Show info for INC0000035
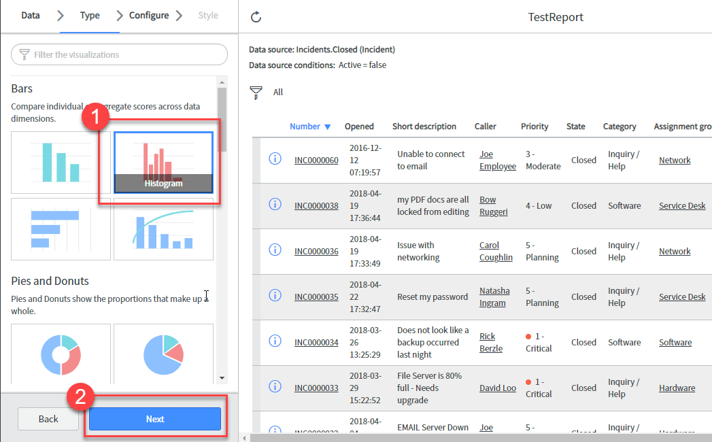 [x=275, y=295]
